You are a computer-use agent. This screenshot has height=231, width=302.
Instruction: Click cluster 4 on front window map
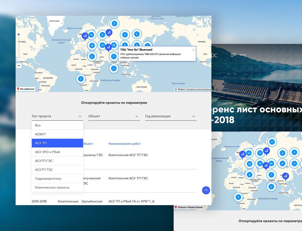[125, 35]
